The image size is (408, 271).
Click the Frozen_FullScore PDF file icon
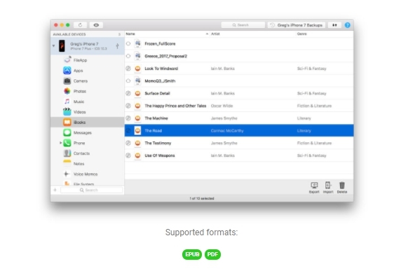[137, 43]
